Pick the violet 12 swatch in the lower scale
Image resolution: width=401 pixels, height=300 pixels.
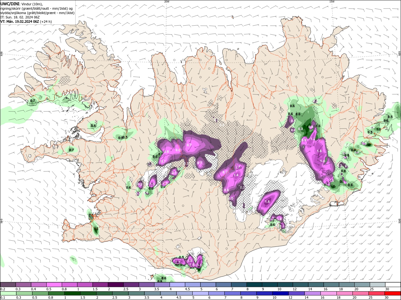tap(296, 293)
